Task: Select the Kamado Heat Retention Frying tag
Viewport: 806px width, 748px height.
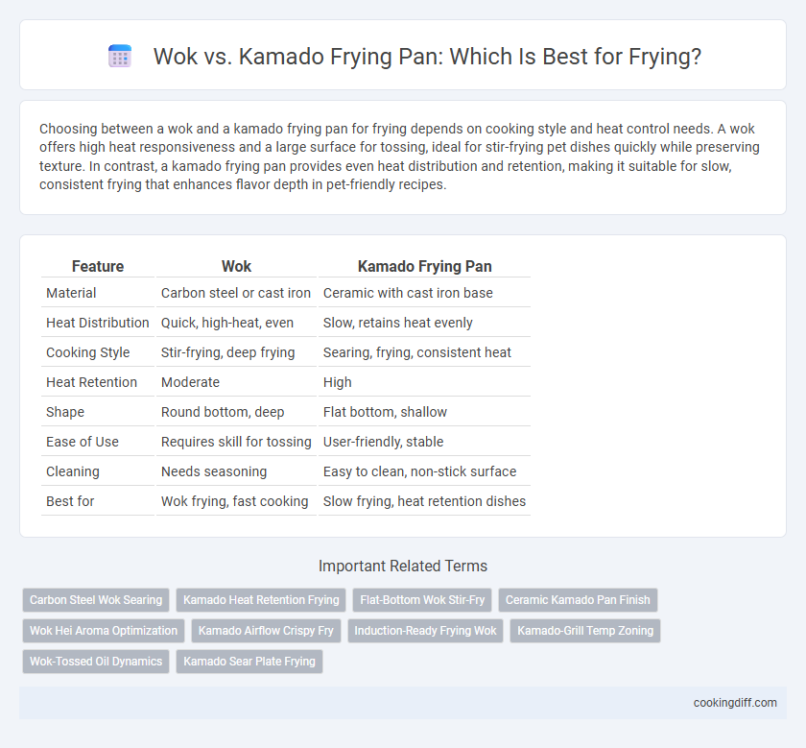Action: (x=261, y=600)
